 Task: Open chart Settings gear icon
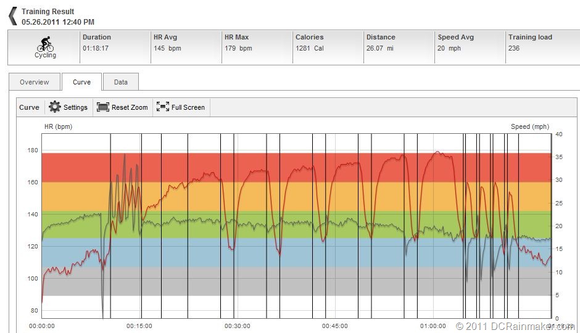point(55,107)
